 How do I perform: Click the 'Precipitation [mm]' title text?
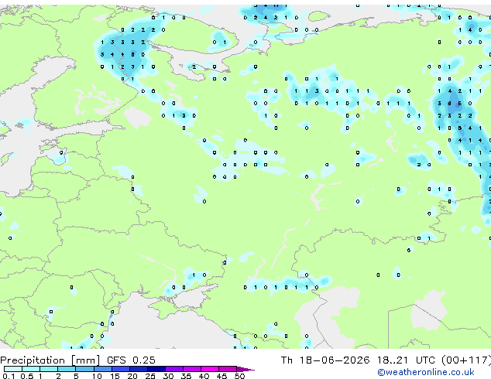coord(50,360)
